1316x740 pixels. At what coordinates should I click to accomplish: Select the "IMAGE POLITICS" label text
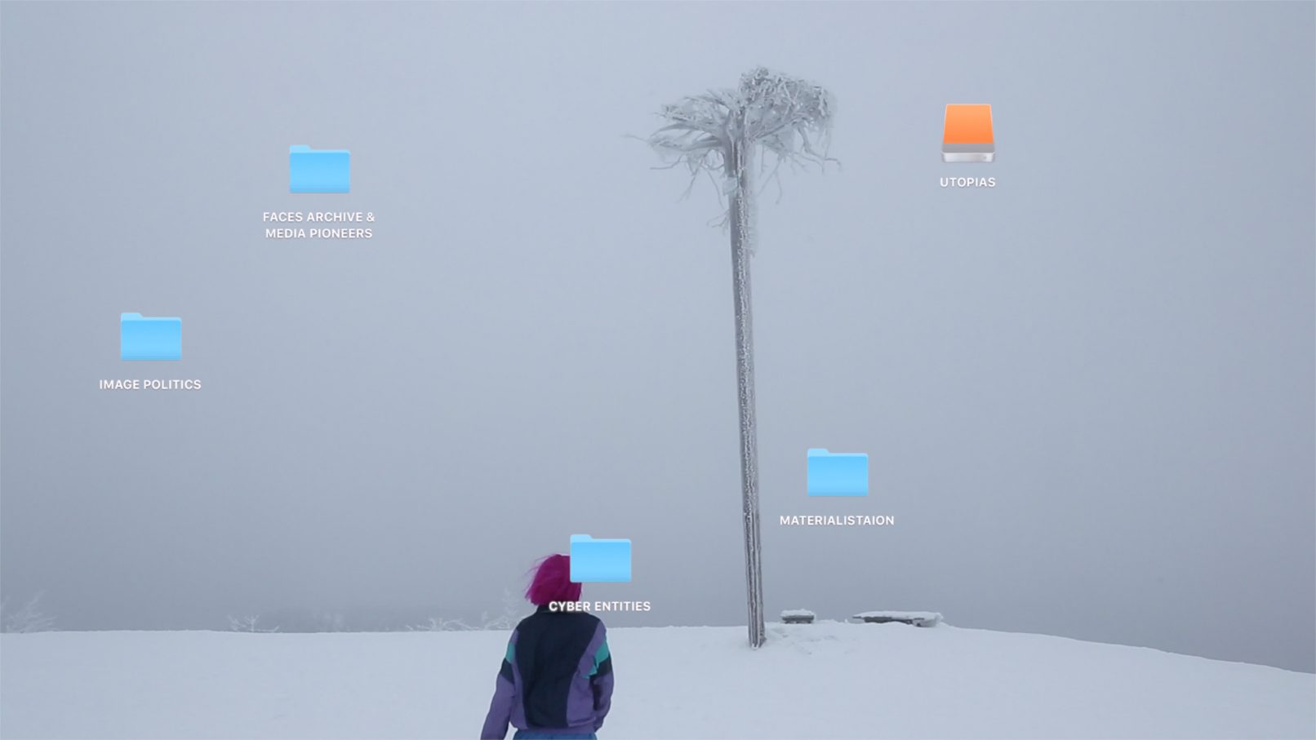pos(150,384)
